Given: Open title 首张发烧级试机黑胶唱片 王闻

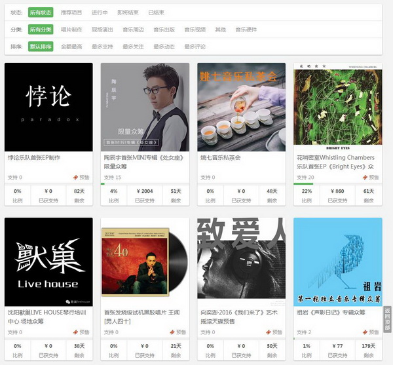Looking at the screenshot, I should tap(142, 317).
